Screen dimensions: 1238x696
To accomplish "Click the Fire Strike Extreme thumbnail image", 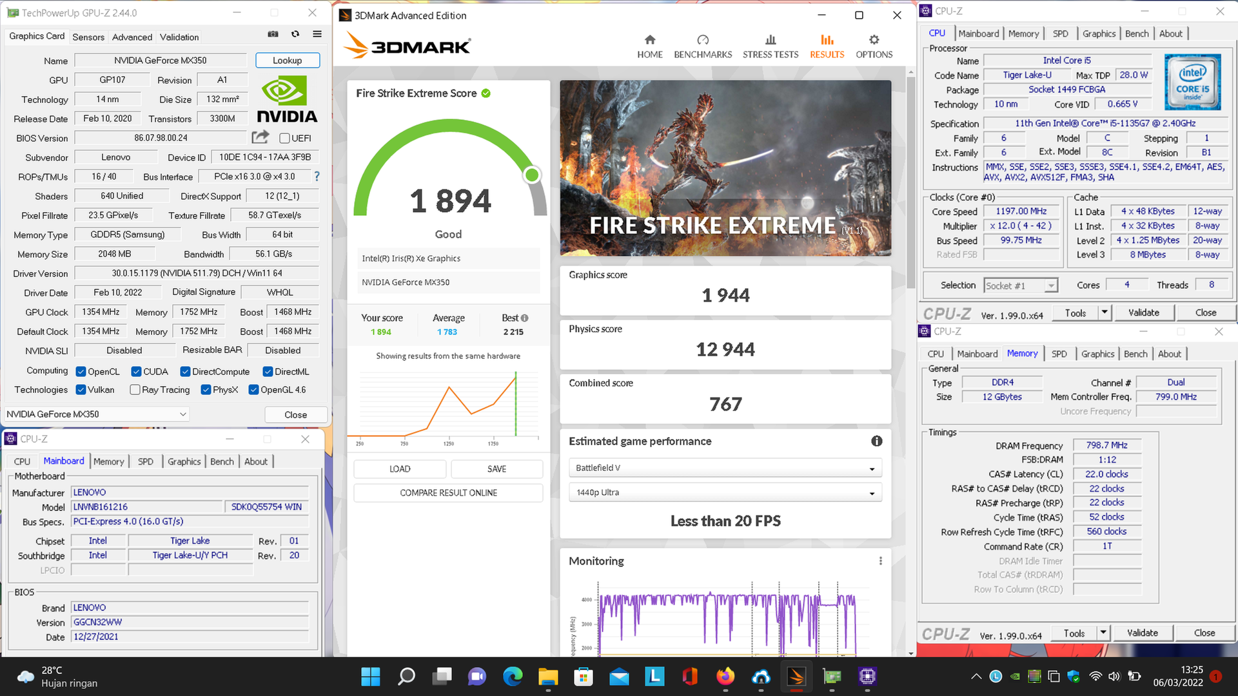I will 725,168.
